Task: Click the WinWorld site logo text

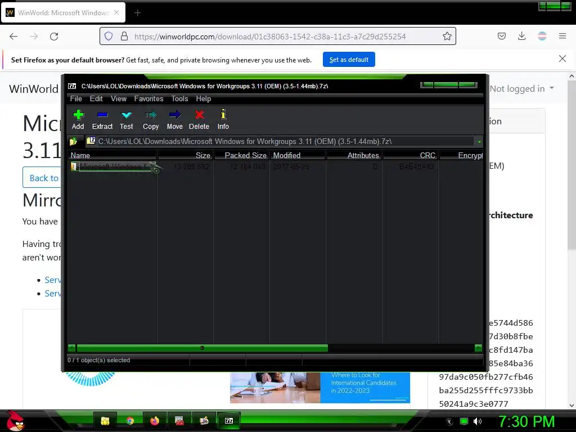Action: (34, 89)
